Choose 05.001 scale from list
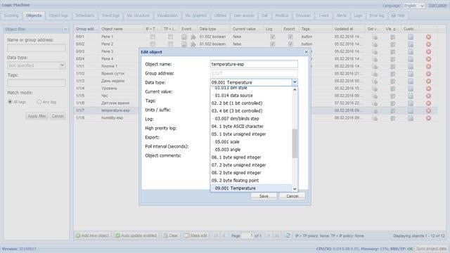The width and height of the screenshot is (450, 253). click(227, 142)
